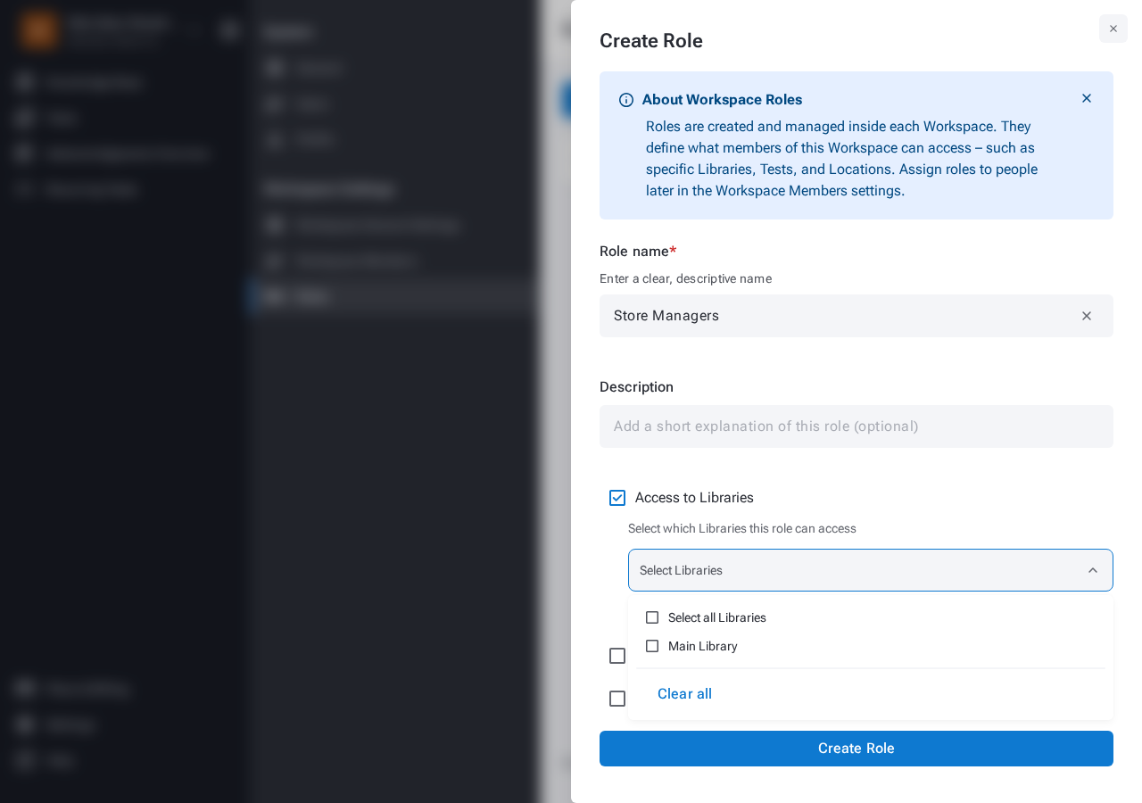1142x803 pixels.
Task: Close the Create Role panel
Action: pyautogui.click(x=1113, y=29)
